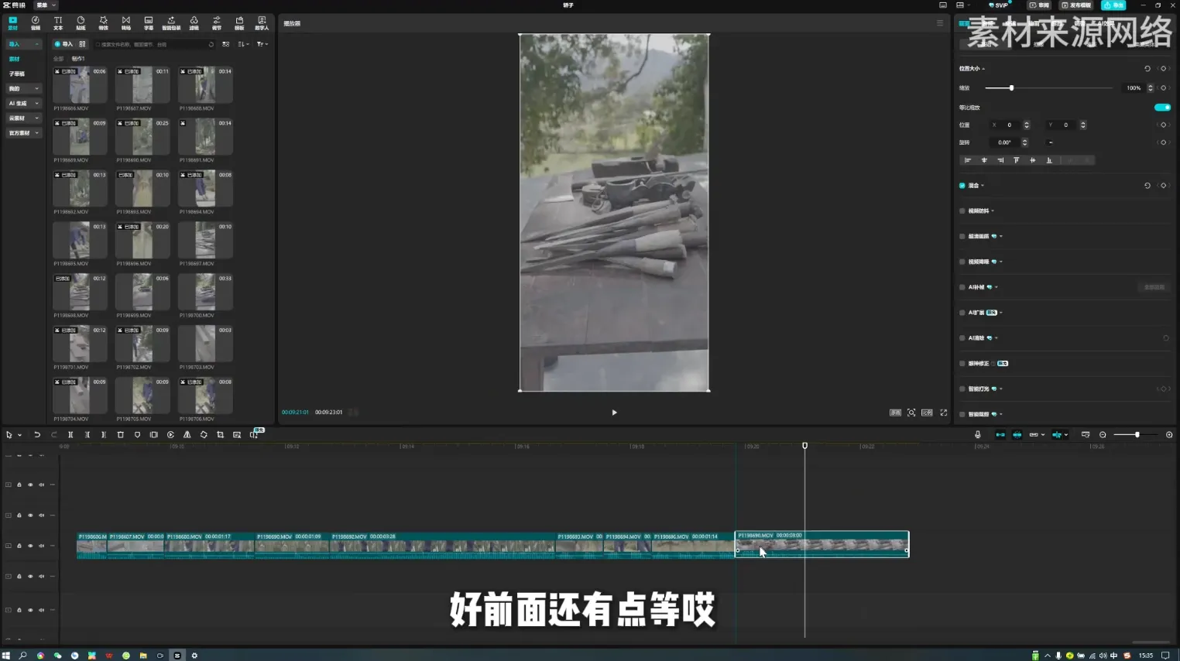This screenshot has width=1180, height=661.
Task: Open the 特效 (Effects) panel icon
Action: click(104, 23)
